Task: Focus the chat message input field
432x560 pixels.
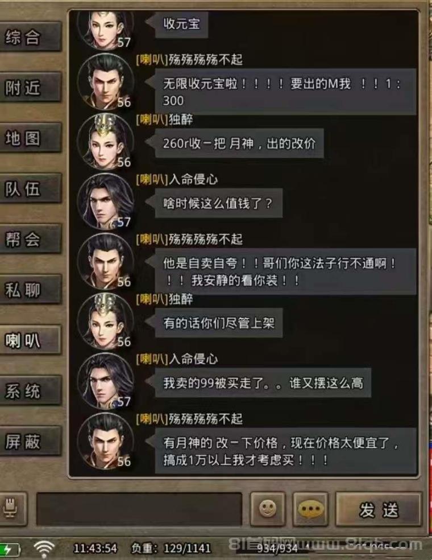Action: tap(139, 509)
